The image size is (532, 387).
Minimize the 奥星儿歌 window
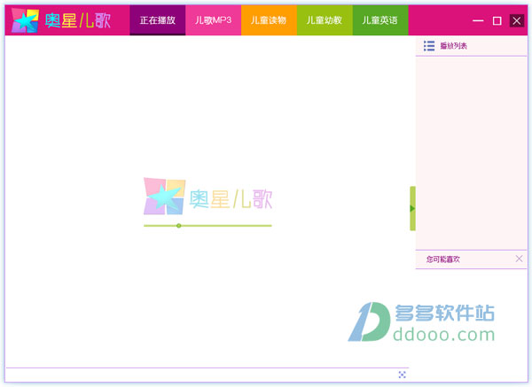[x=478, y=20]
